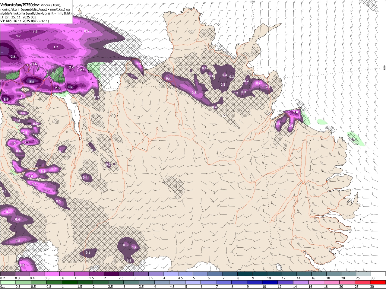This screenshot has height=289, width=386.
Task: Select the IT: þri. 25. 11. 2025 00Z line
Action: pos(18,17)
